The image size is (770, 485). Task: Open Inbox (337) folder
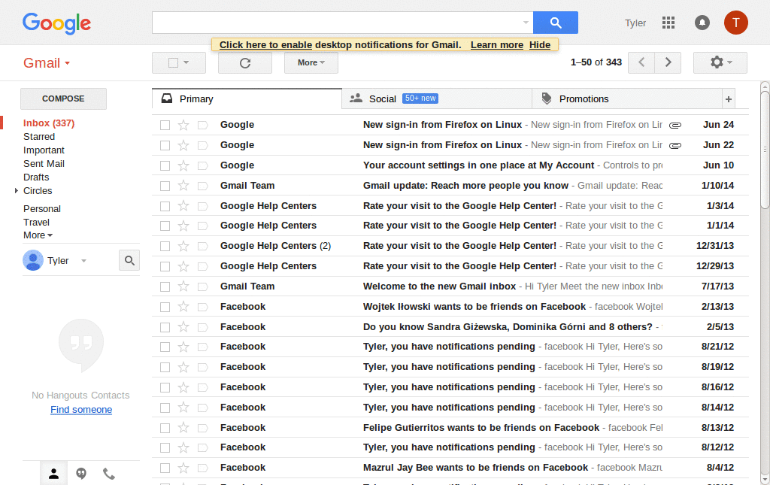[49, 123]
